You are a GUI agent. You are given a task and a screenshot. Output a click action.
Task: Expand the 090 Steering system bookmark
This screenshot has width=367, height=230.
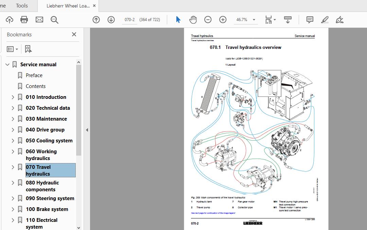click(13, 198)
